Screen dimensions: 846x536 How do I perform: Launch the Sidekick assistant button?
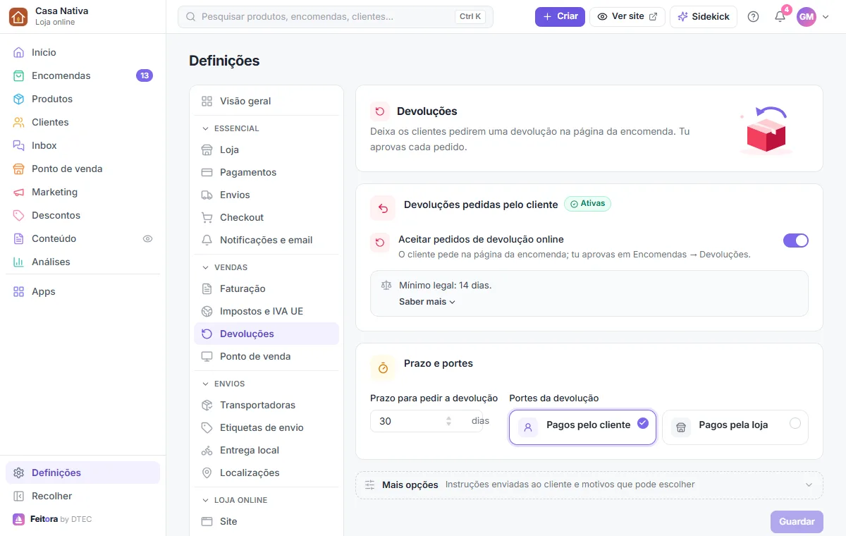(x=704, y=16)
